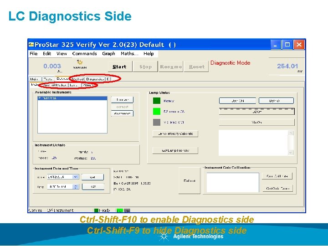Click the button next to the date field

pyautogui.click(x=92, y=177)
